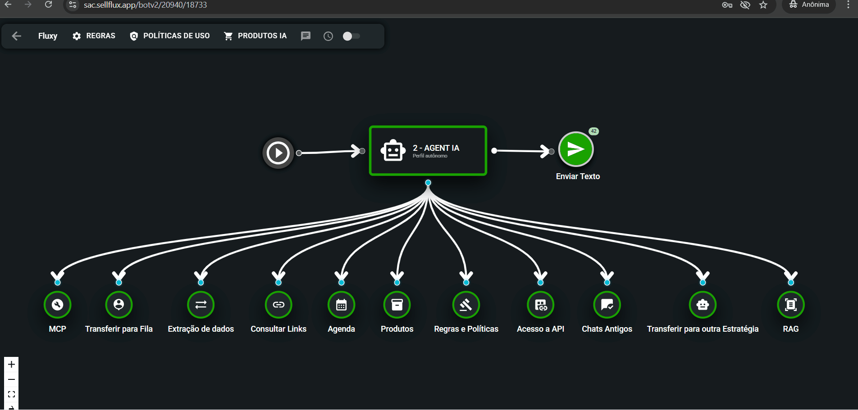This screenshot has height=410, width=858.
Task: Bookmark this page with the star icon
Action: point(763,5)
